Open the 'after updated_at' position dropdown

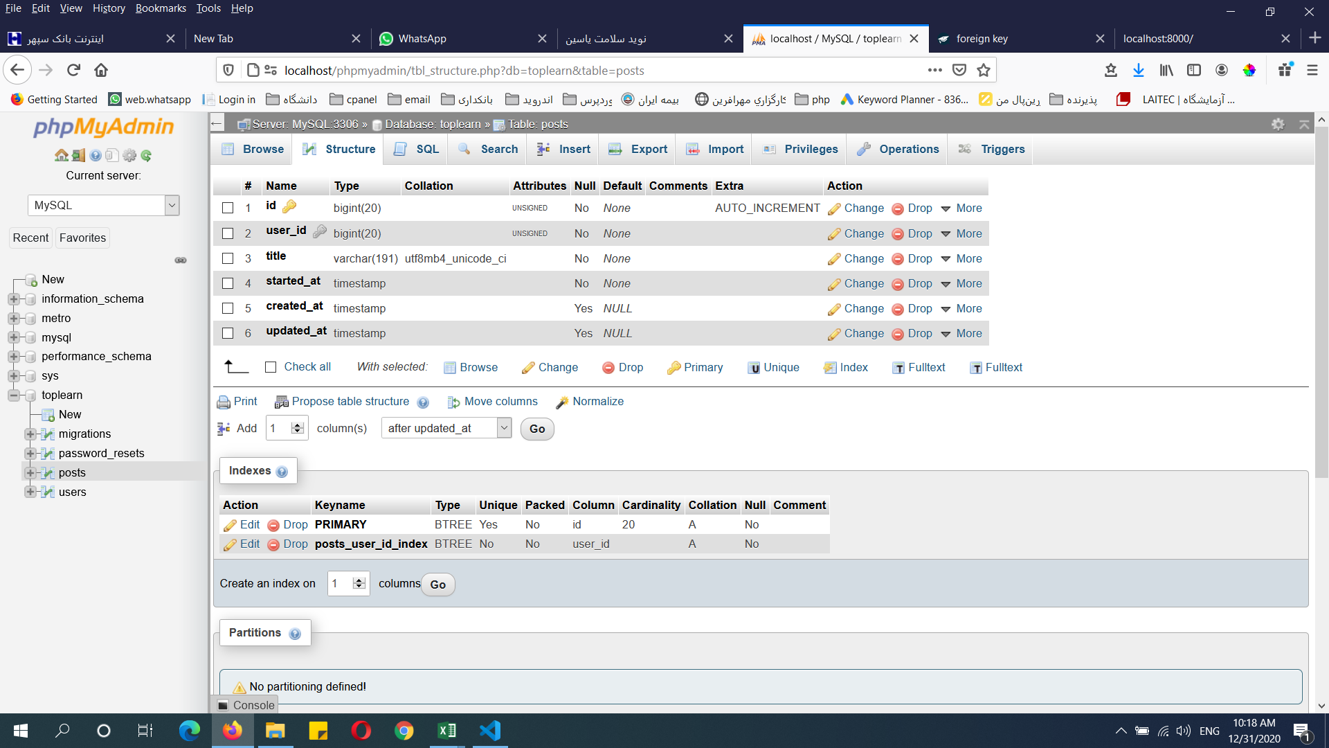(446, 428)
